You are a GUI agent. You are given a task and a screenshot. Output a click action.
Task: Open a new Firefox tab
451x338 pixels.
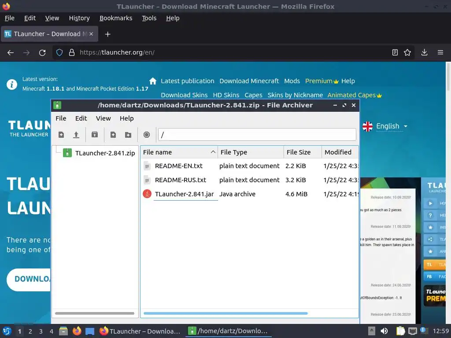click(107, 34)
